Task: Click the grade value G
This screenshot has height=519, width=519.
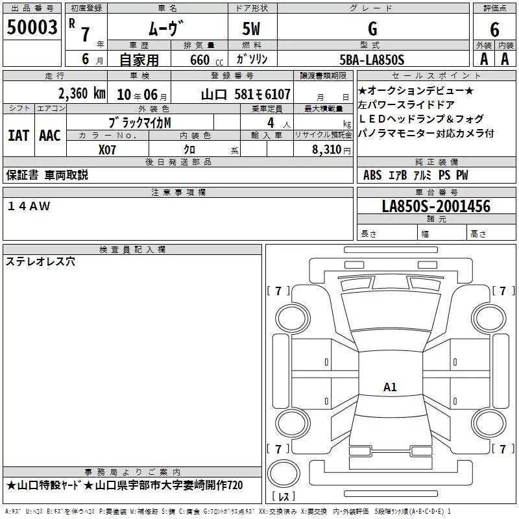Action: tap(372, 29)
